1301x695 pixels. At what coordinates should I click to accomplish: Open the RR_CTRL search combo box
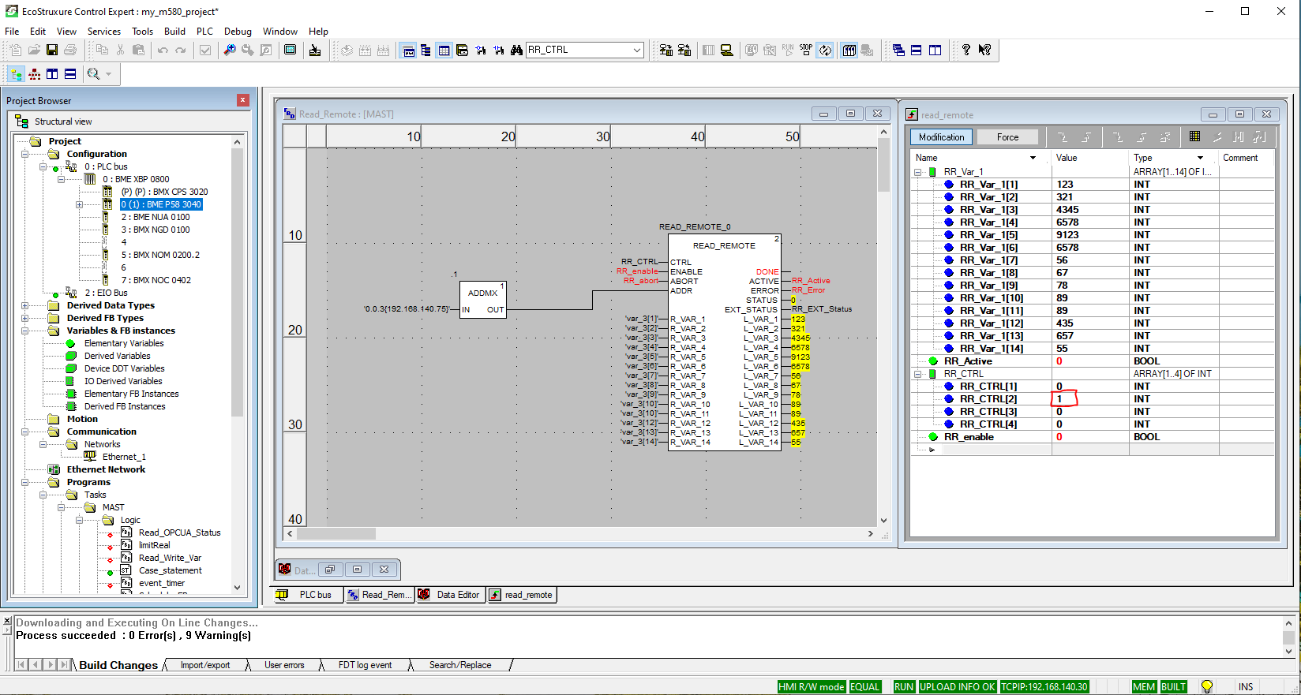click(x=585, y=50)
